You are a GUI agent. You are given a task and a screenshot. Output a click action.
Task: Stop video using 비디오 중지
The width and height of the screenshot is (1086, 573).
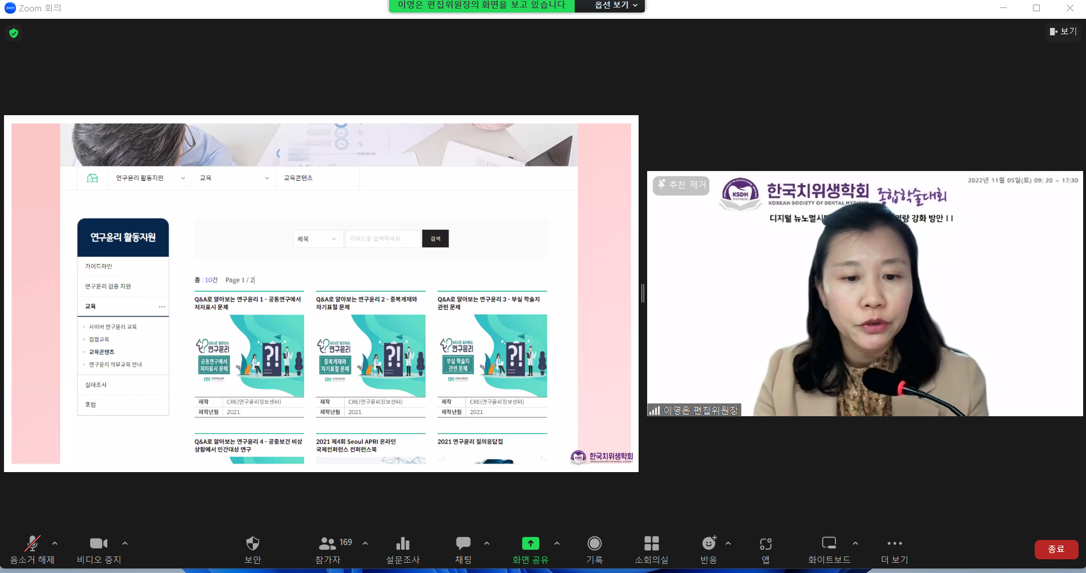(x=99, y=544)
